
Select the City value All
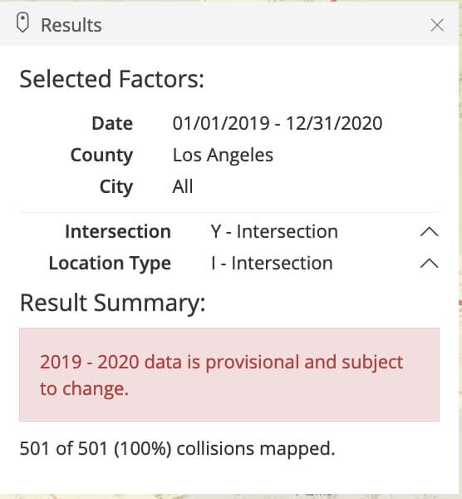pyautogui.click(x=183, y=186)
